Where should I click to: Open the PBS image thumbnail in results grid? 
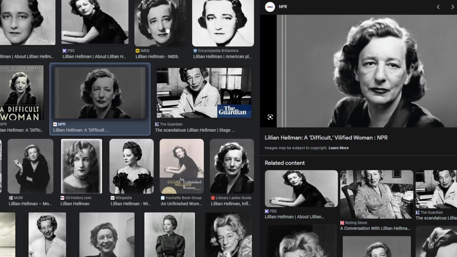tap(95, 22)
